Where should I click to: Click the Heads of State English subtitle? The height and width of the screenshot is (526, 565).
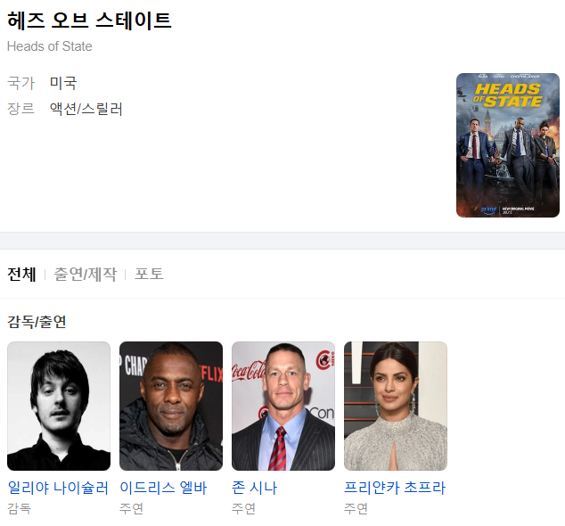(50, 46)
